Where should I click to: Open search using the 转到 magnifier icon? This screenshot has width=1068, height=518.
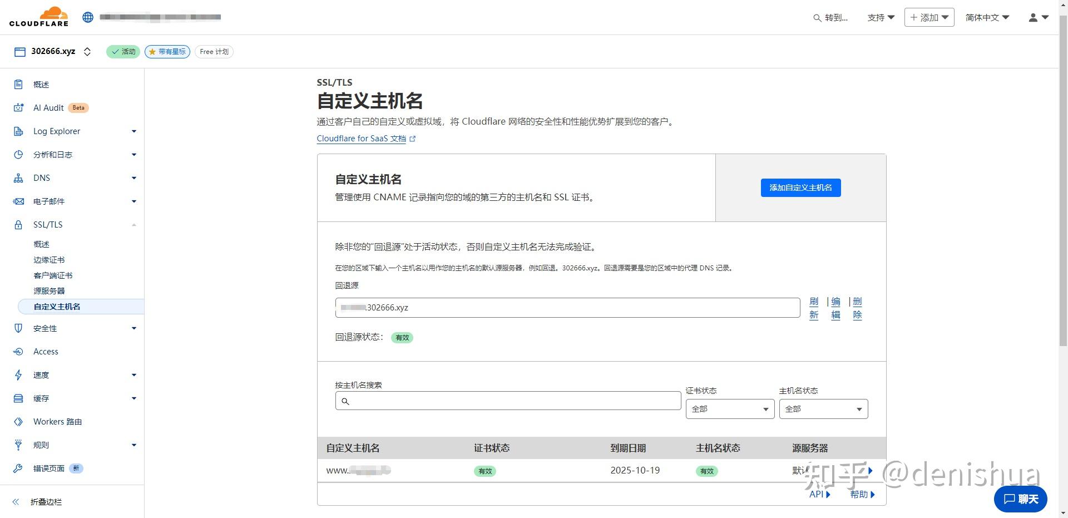coord(817,17)
